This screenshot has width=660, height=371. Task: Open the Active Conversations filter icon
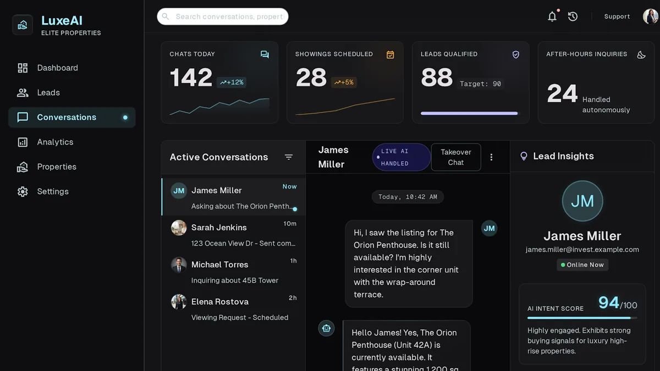pyautogui.click(x=288, y=157)
